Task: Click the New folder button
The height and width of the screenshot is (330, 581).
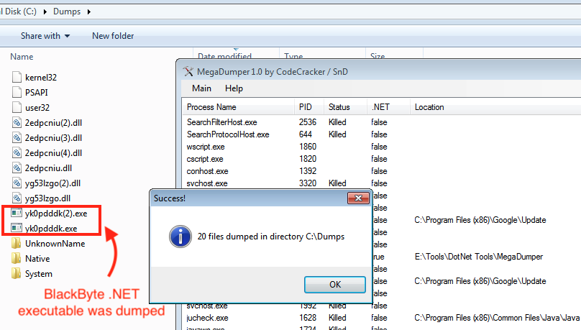Action: point(113,36)
